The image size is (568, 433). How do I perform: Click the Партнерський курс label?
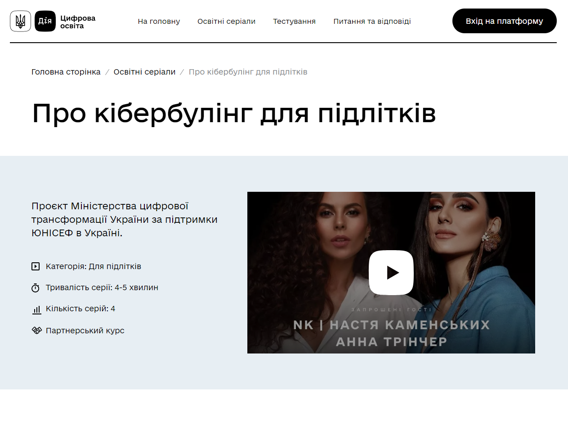click(x=85, y=331)
